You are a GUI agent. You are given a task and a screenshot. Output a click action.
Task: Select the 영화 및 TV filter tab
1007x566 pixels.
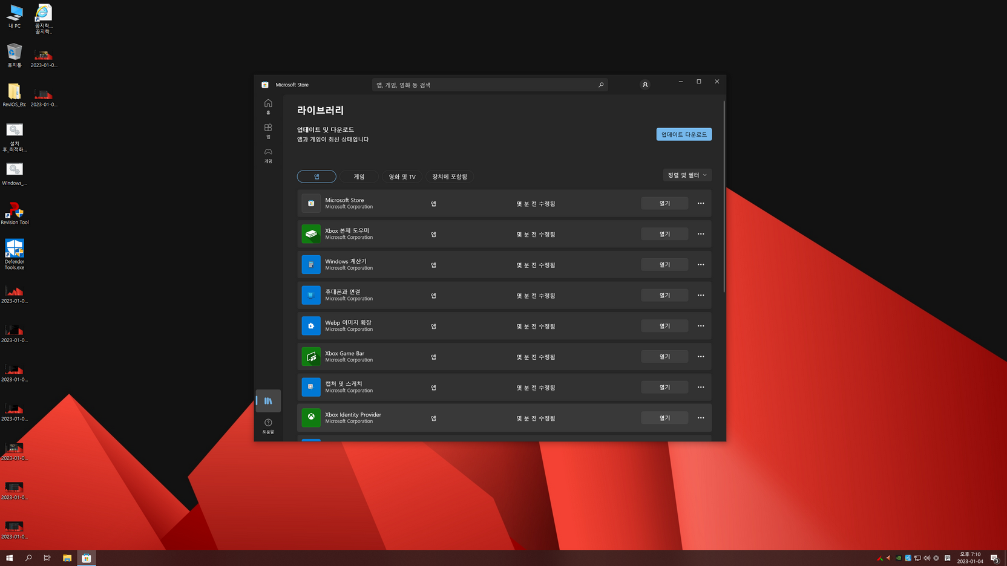402,177
